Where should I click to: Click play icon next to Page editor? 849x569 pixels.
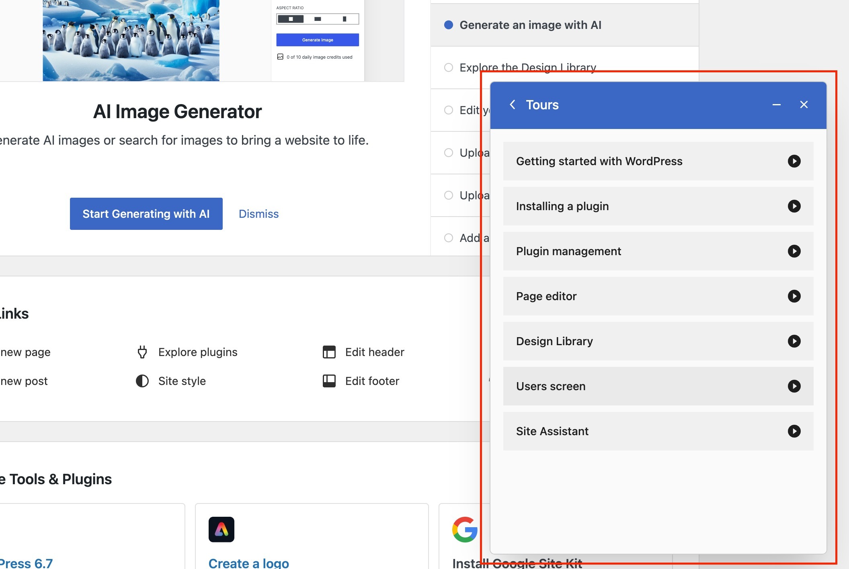(x=794, y=296)
